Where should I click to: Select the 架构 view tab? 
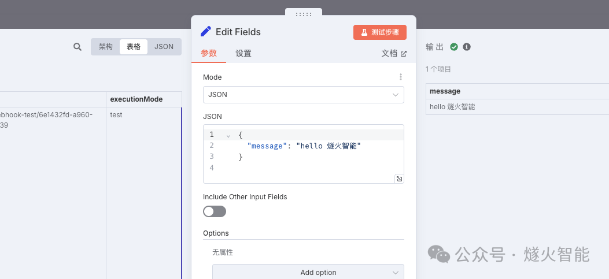[106, 47]
